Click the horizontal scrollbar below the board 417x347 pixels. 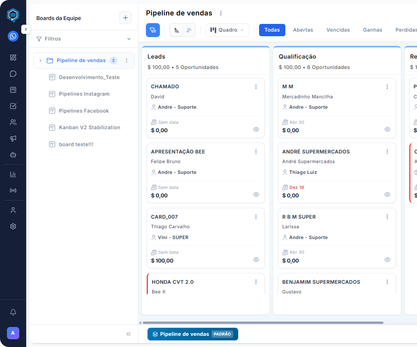tap(263, 323)
